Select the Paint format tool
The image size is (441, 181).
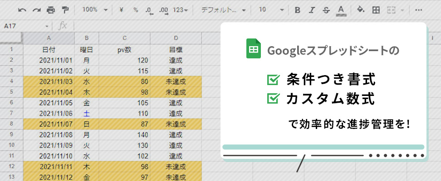point(65,10)
